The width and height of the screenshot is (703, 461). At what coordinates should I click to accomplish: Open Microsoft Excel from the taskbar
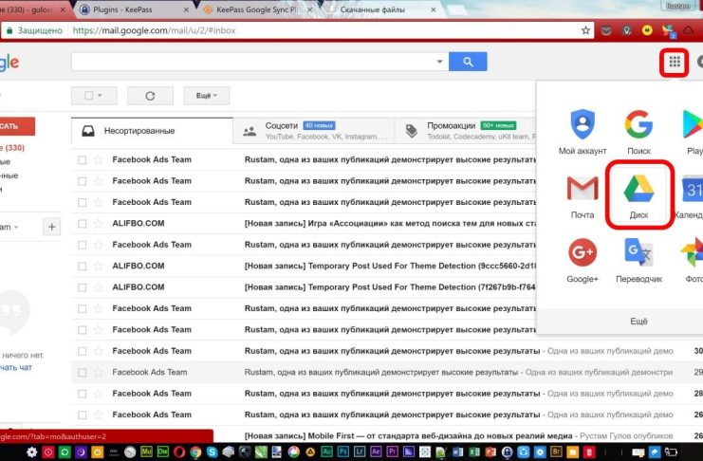tap(474, 452)
